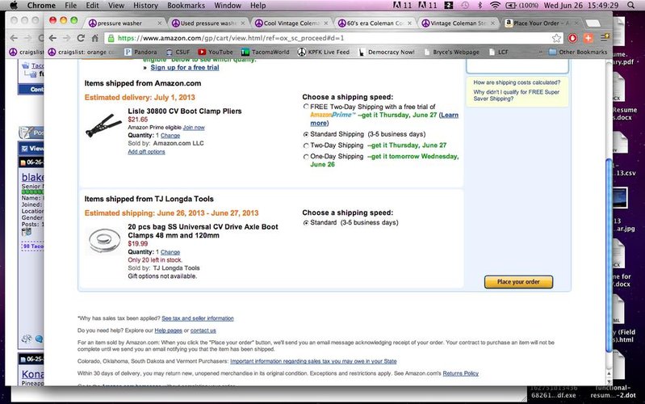Open the File menu
645x404 pixels.
pyautogui.click(x=71, y=6)
